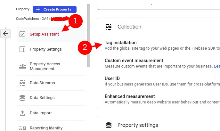Click 'If your business generates user IDs' text
The width and height of the screenshot is (220, 131).
pos(162,84)
